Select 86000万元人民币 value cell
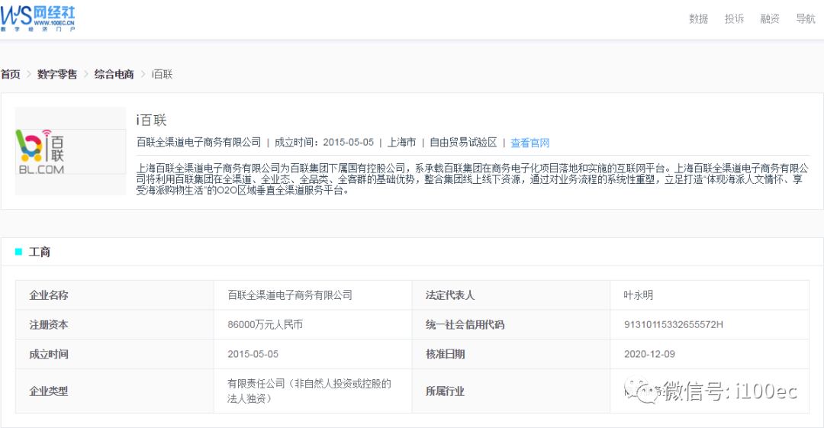 pos(313,324)
